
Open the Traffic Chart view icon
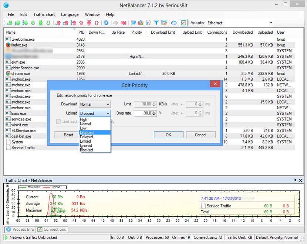[183, 23]
